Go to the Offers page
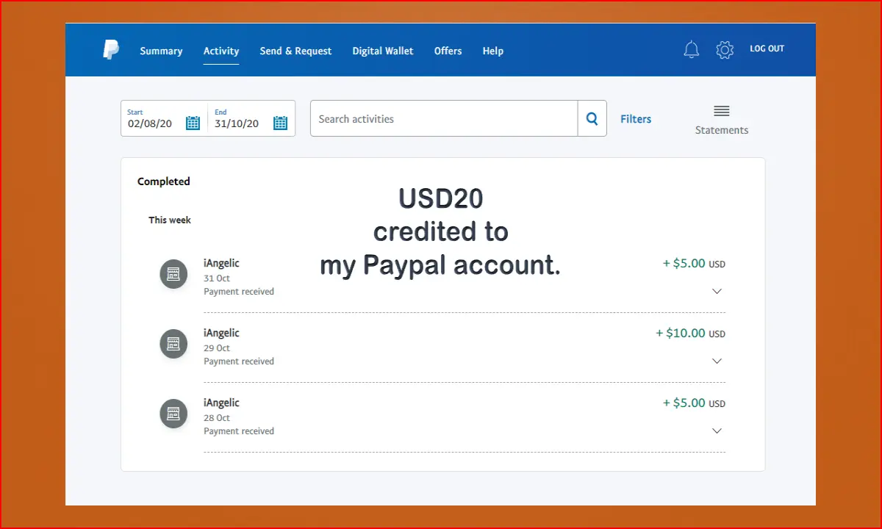 coord(448,51)
